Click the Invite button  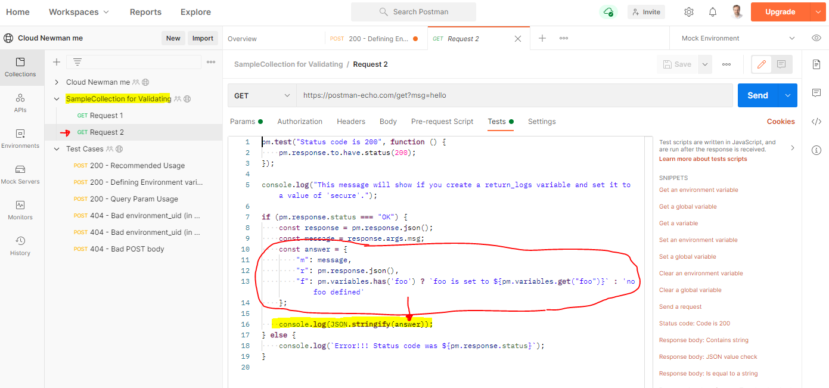[646, 12]
